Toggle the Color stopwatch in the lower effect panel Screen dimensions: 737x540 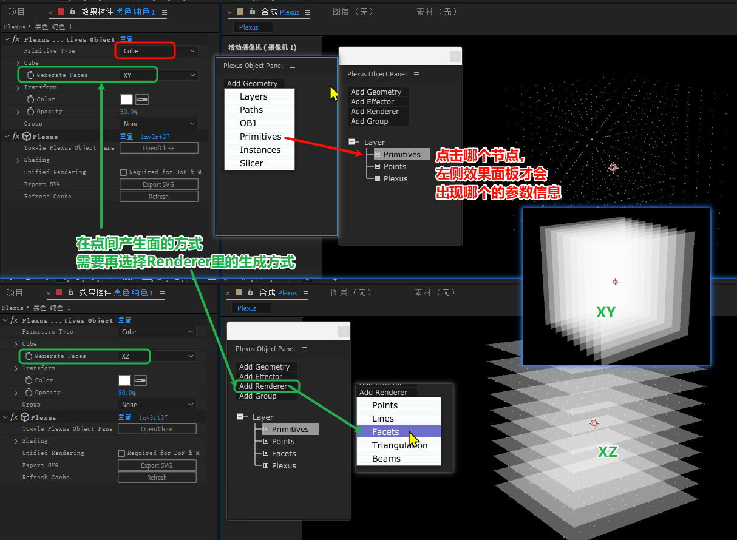pos(29,380)
